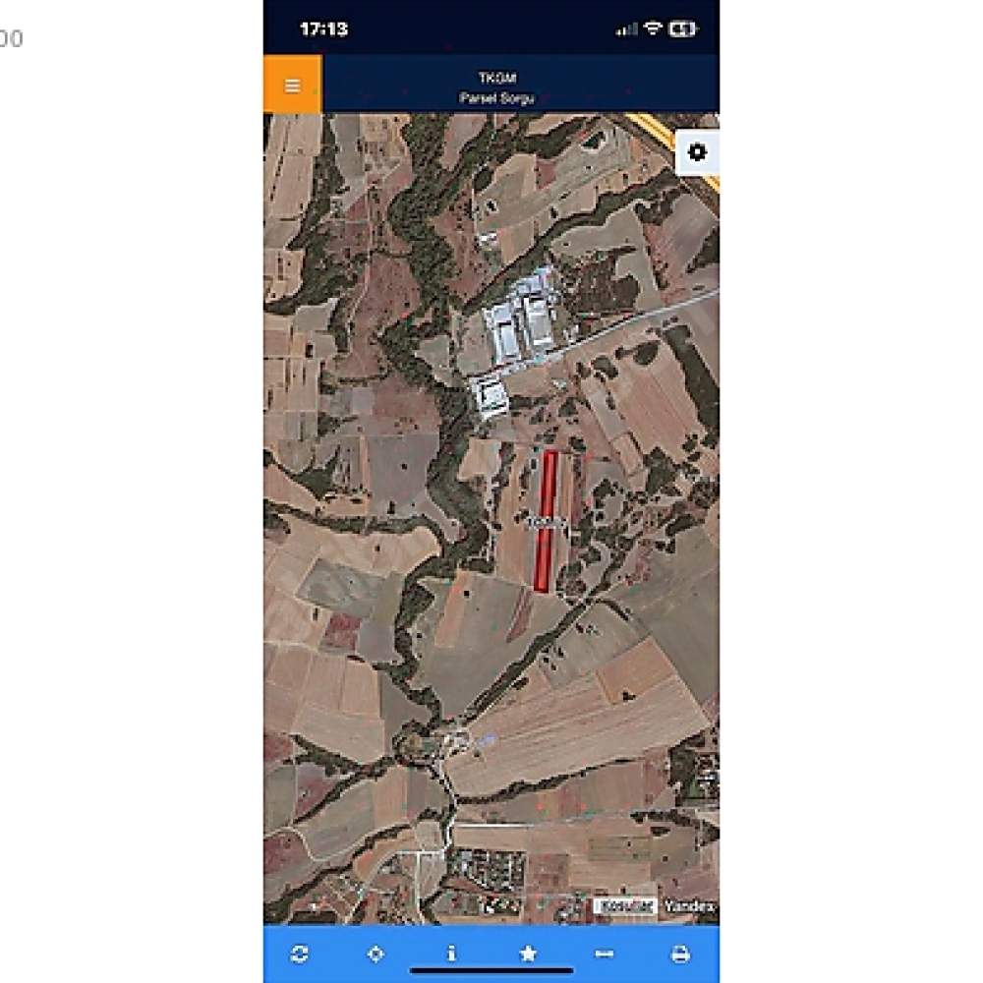Viewport: 983px width, 983px height.
Task: Tap the 17:13 clock in status bar
Action: click(323, 29)
